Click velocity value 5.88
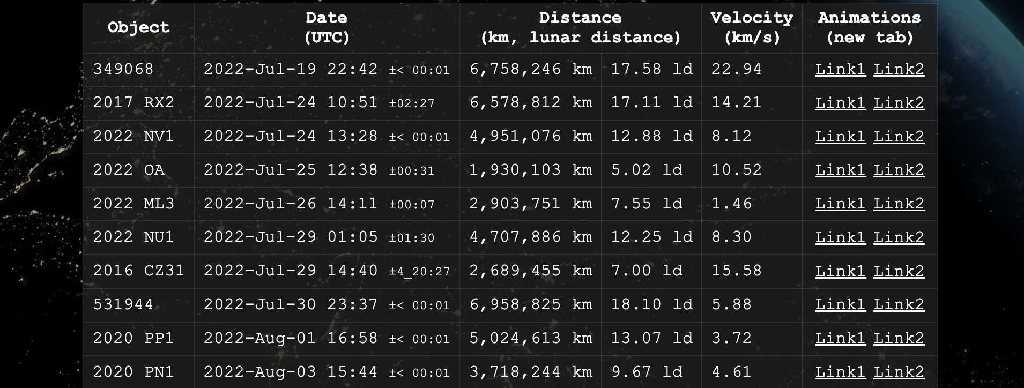 coord(732,304)
